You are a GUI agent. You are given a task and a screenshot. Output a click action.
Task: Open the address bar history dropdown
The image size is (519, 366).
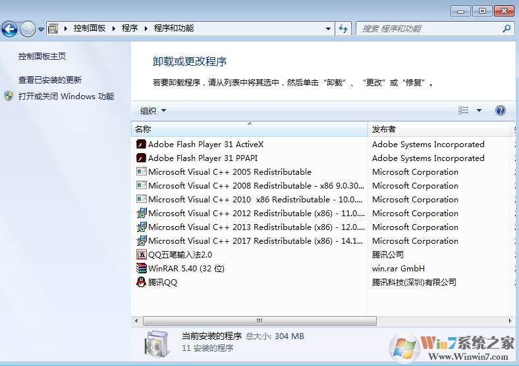[x=328, y=29]
